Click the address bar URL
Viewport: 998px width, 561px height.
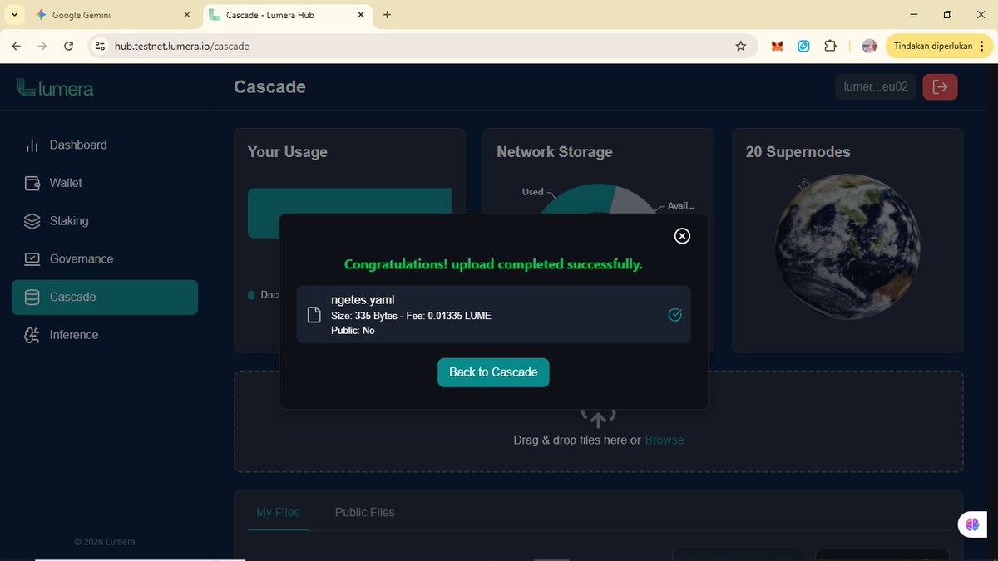pyautogui.click(x=182, y=47)
